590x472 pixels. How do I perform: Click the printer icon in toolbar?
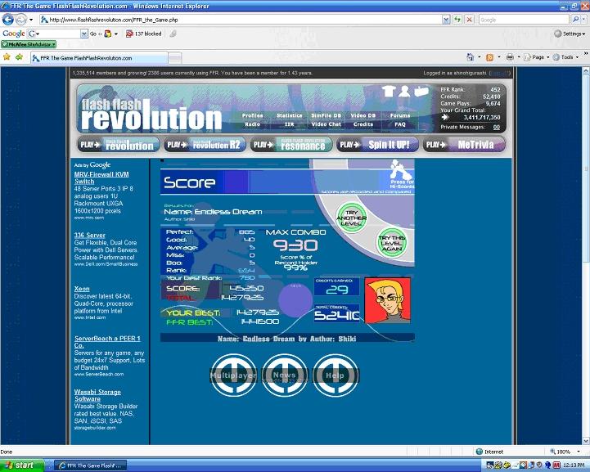pyautogui.click(x=510, y=57)
